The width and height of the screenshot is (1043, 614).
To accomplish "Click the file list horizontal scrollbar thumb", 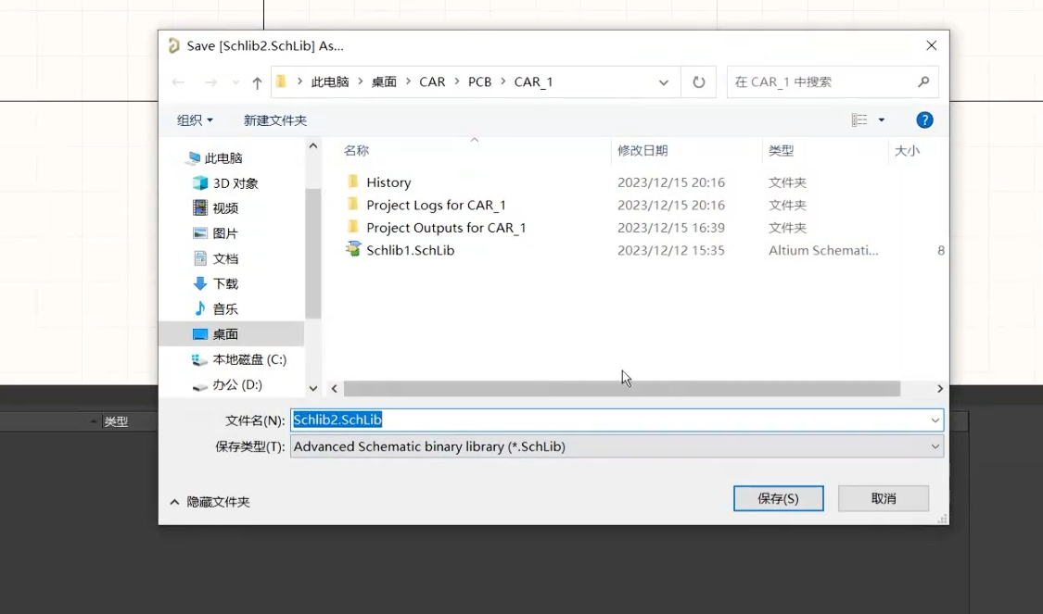I will [622, 389].
